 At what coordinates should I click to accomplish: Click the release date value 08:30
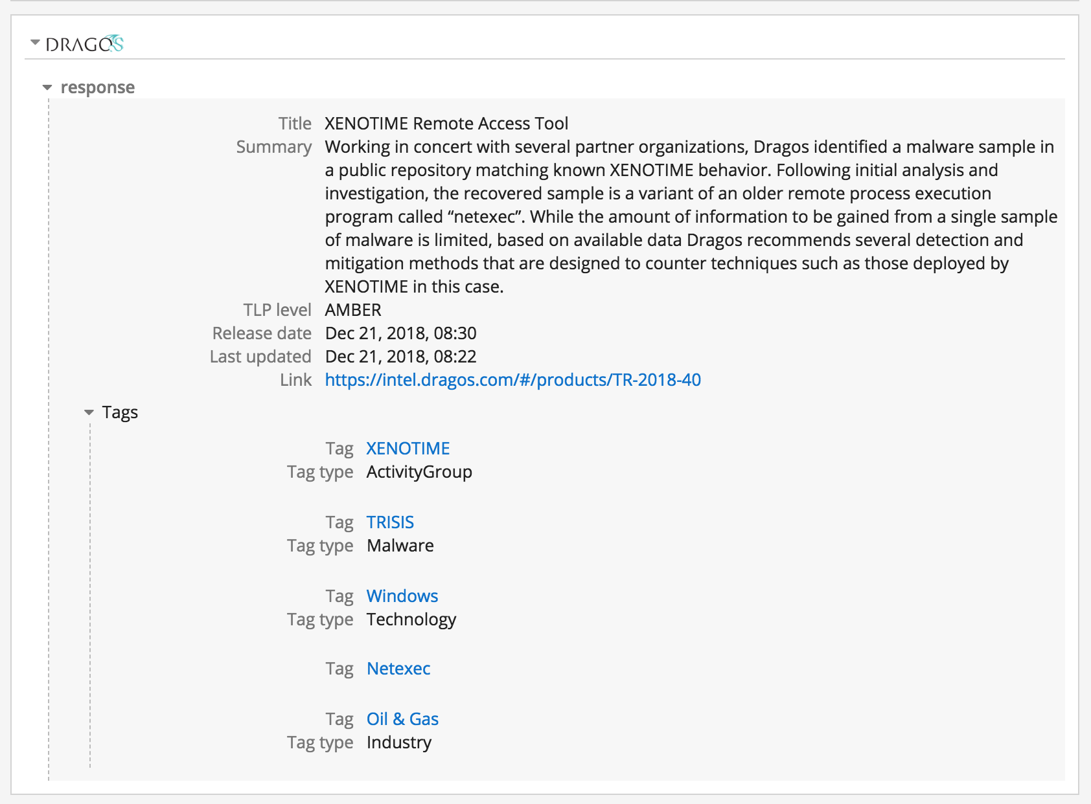[x=400, y=333]
